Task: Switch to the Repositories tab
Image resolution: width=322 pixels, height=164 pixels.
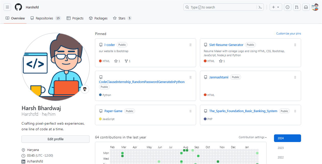Action: click(x=46, y=18)
